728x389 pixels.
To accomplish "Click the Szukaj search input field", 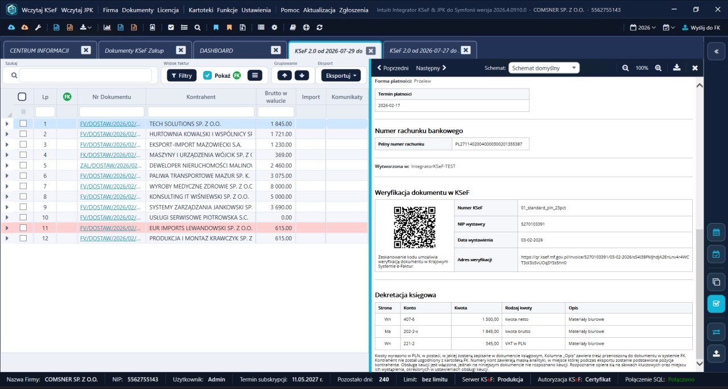I will click(x=85, y=75).
